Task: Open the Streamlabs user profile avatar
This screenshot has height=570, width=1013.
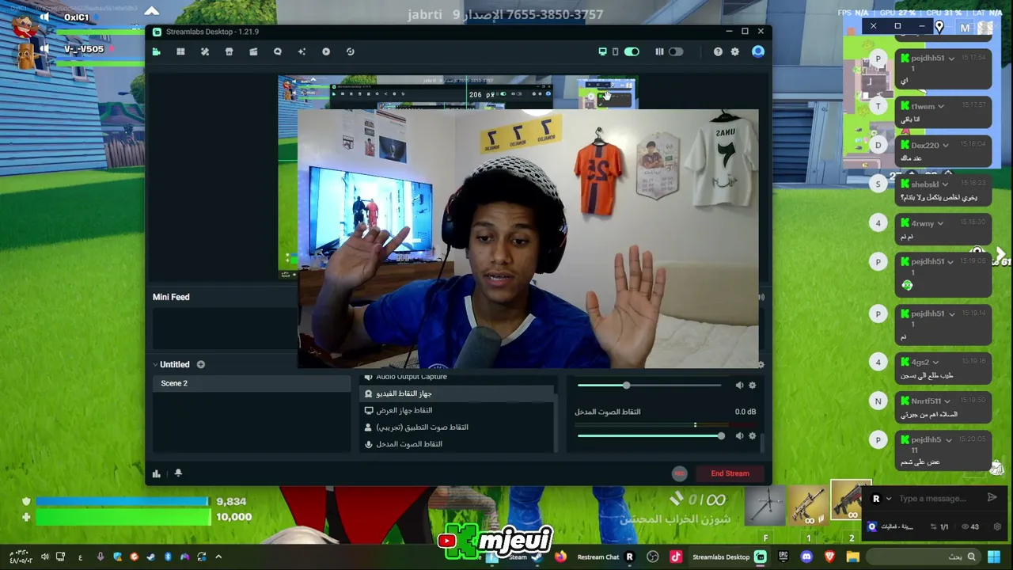Action: [x=758, y=51]
